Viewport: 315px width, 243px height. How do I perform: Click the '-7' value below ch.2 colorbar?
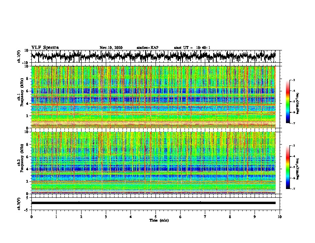(x=293, y=189)
